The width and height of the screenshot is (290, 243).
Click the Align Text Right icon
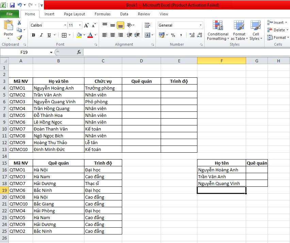point(120,35)
